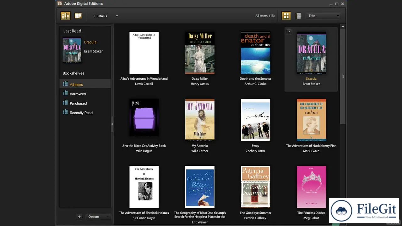Select Daisy Miller book cover

click(200, 53)
